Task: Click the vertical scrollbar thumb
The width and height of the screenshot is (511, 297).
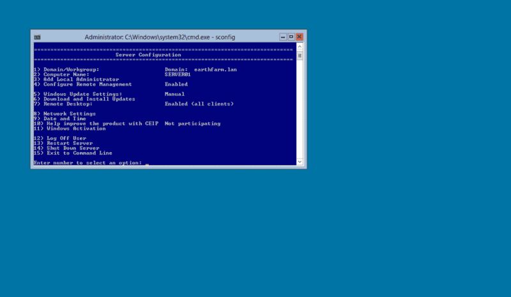Action: click(x=300, y=56)
